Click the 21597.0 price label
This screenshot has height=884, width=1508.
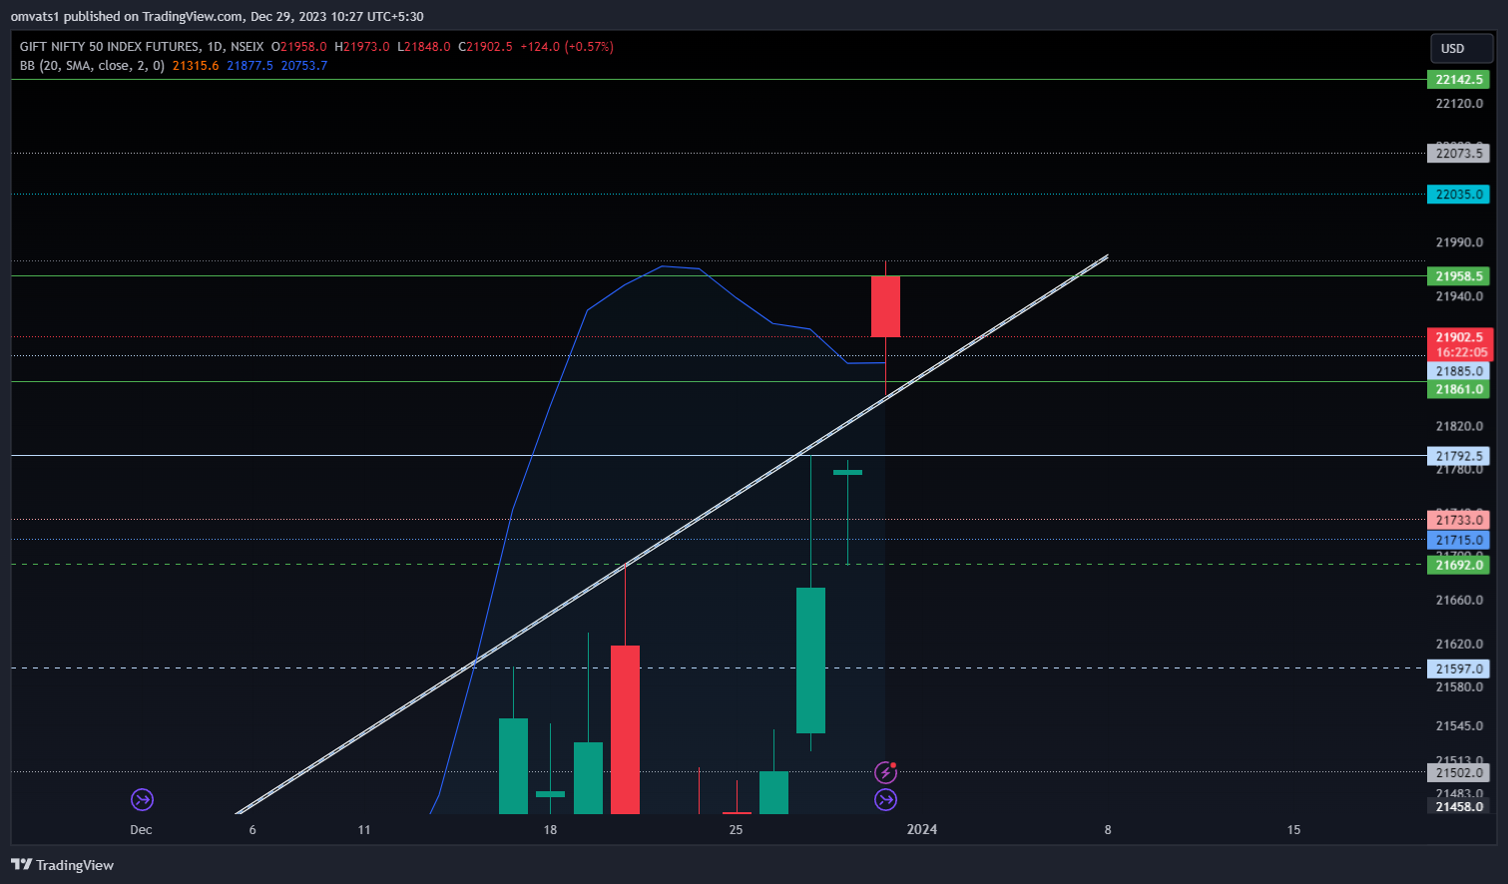[1458, 668]
